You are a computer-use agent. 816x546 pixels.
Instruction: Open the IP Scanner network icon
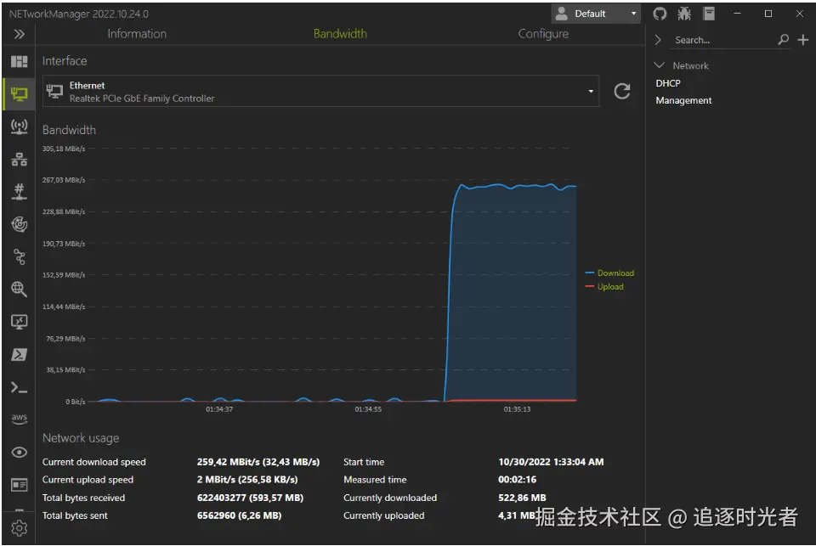click(x=20, y=160)
